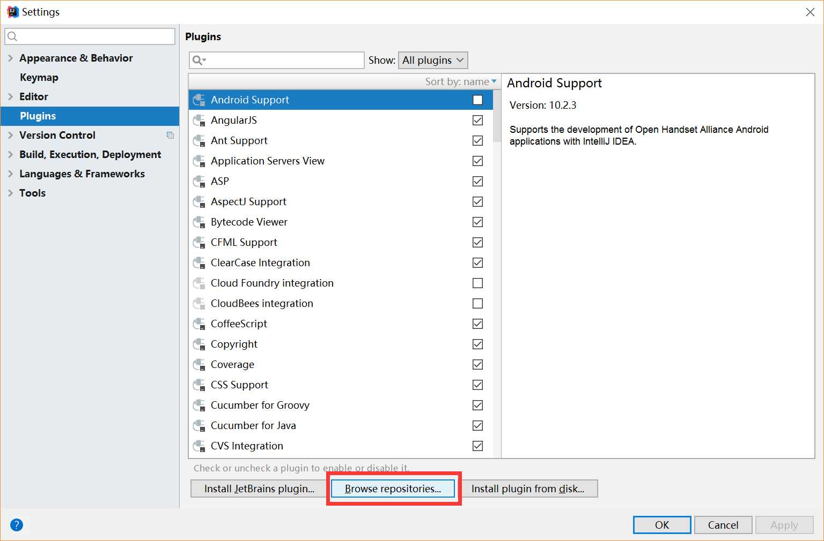Image resolution: width=824 pixels, height=541 pixels.
Task: Click the Cucumber for Java plugin icon
Action: (x=199, y=426)
